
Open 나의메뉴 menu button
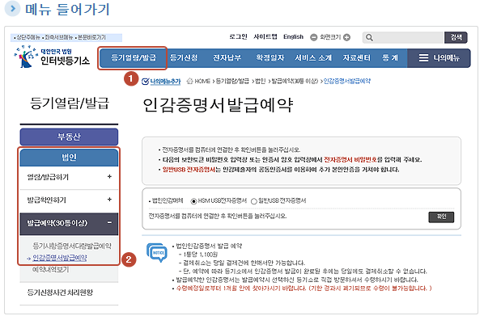click(439, 58)
